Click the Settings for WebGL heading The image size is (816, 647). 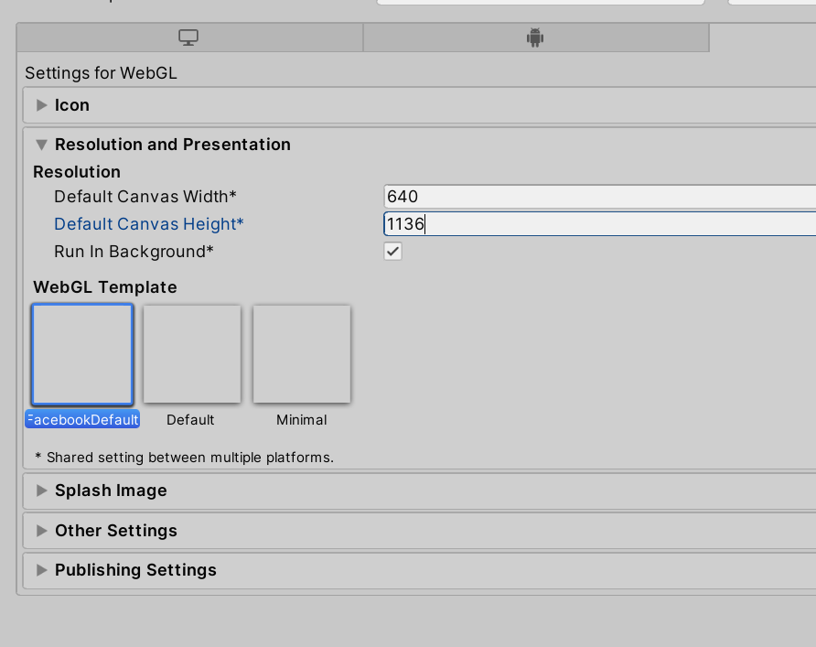tap(101, 72)
